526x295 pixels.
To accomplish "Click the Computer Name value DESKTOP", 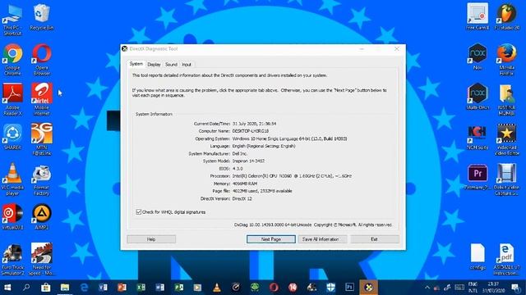I will (251, 131).
